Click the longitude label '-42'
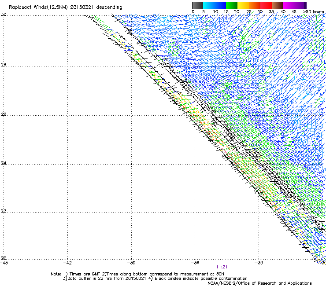The image size is (326, 286). [67, 263]
